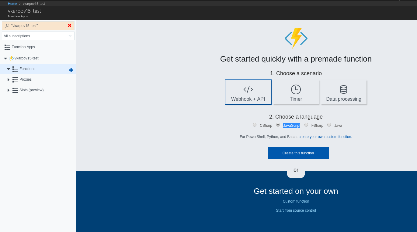
Task: Clear the search with the red X icon
Action: 70,25
